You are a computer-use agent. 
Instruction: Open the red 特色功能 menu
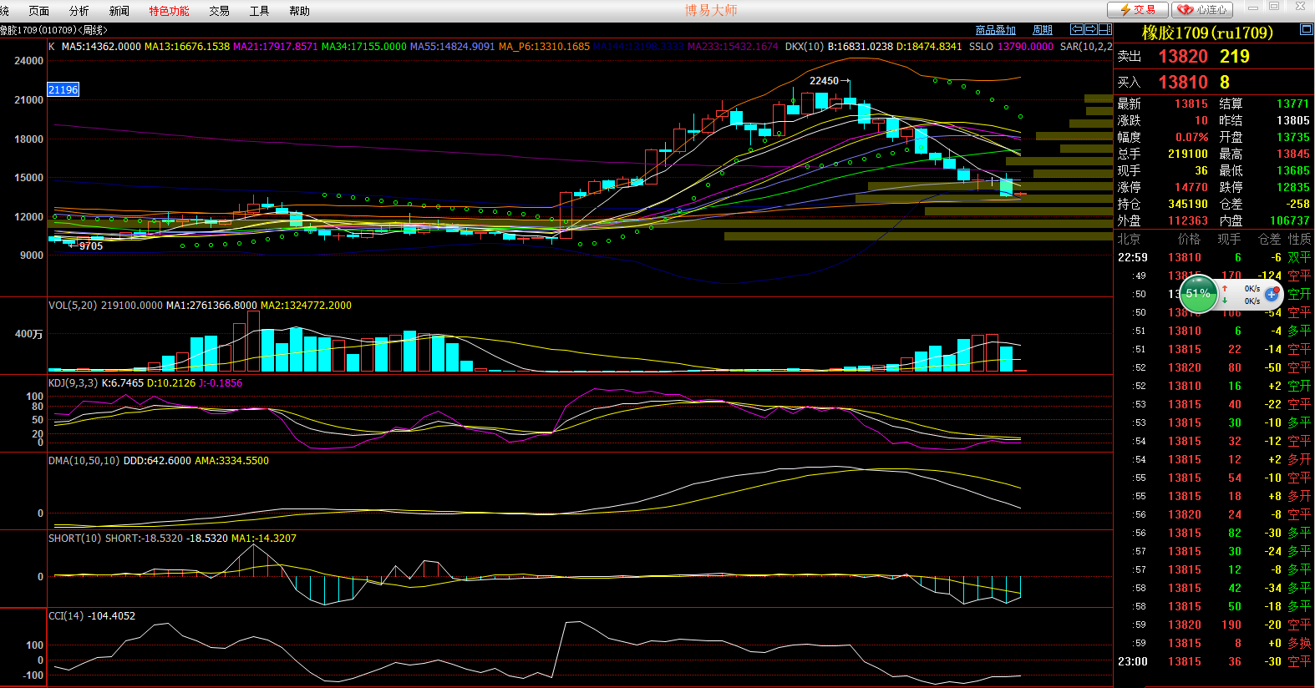coord(169,11)
